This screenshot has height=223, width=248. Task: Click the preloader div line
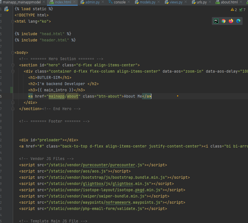point(49,140)
